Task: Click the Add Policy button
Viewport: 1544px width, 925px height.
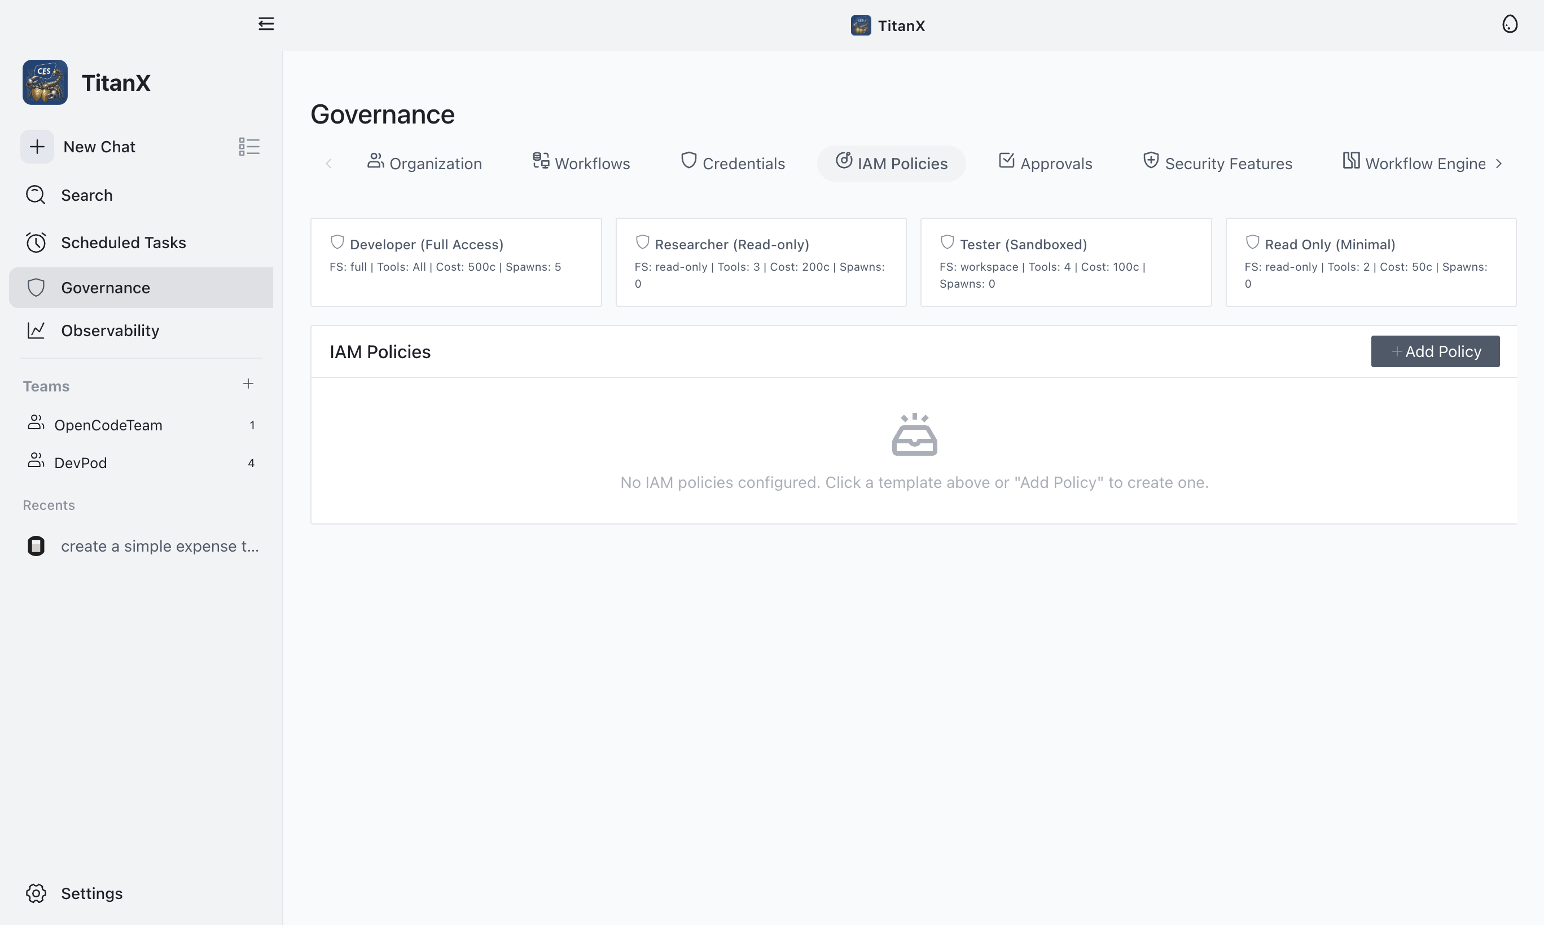Action: pos(1435,351)
